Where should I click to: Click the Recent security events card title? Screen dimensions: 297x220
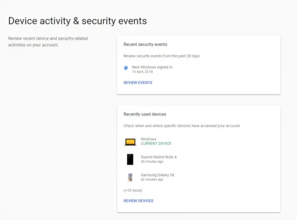pos(145,44)
